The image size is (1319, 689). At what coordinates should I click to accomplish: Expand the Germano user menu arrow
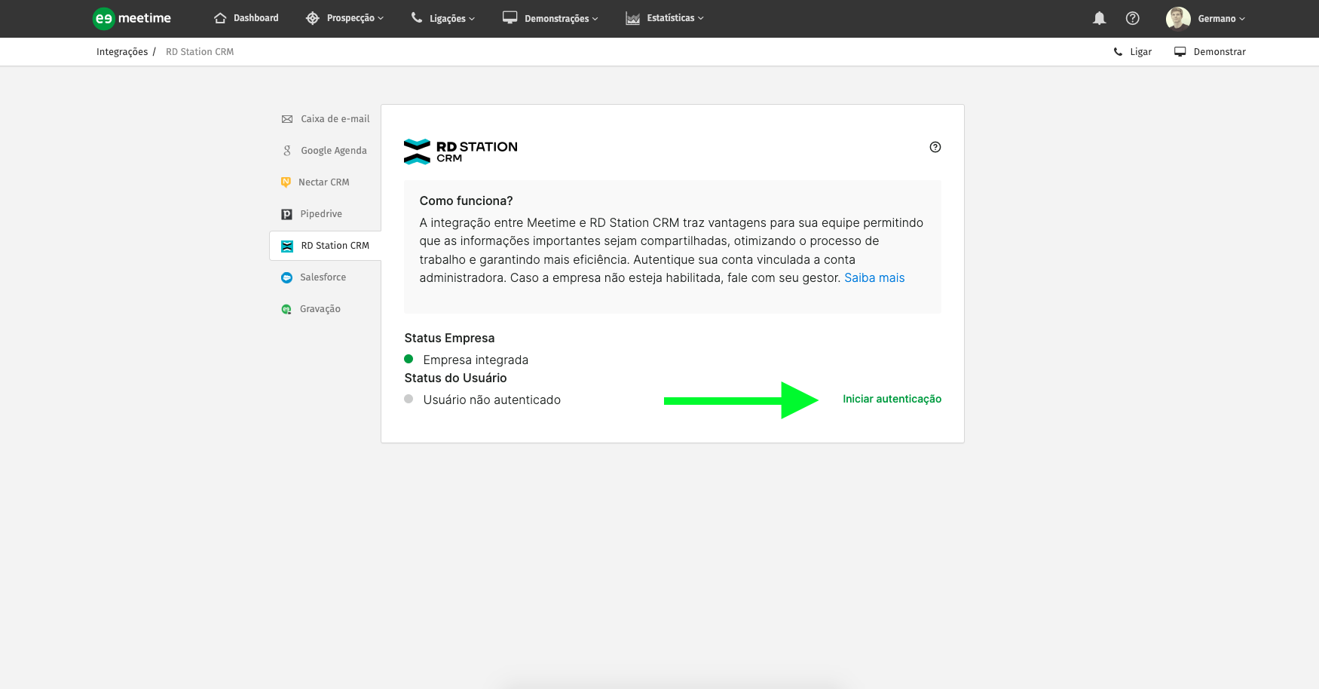click(1242, 19)
